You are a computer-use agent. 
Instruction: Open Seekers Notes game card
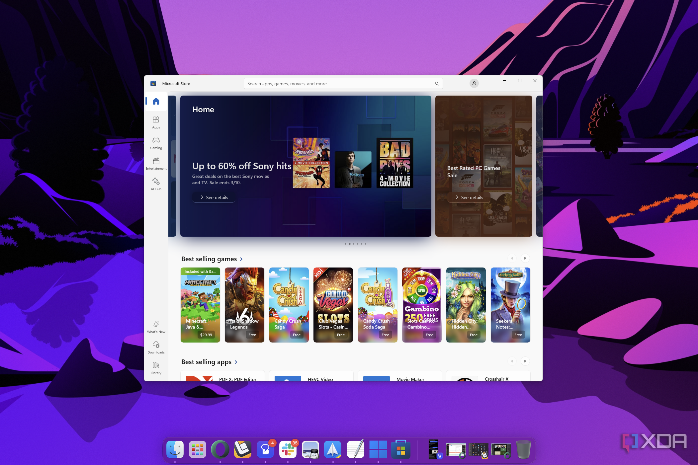(510, 305)
